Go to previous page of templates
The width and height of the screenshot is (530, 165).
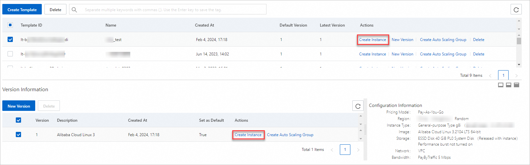coord(490,75)
